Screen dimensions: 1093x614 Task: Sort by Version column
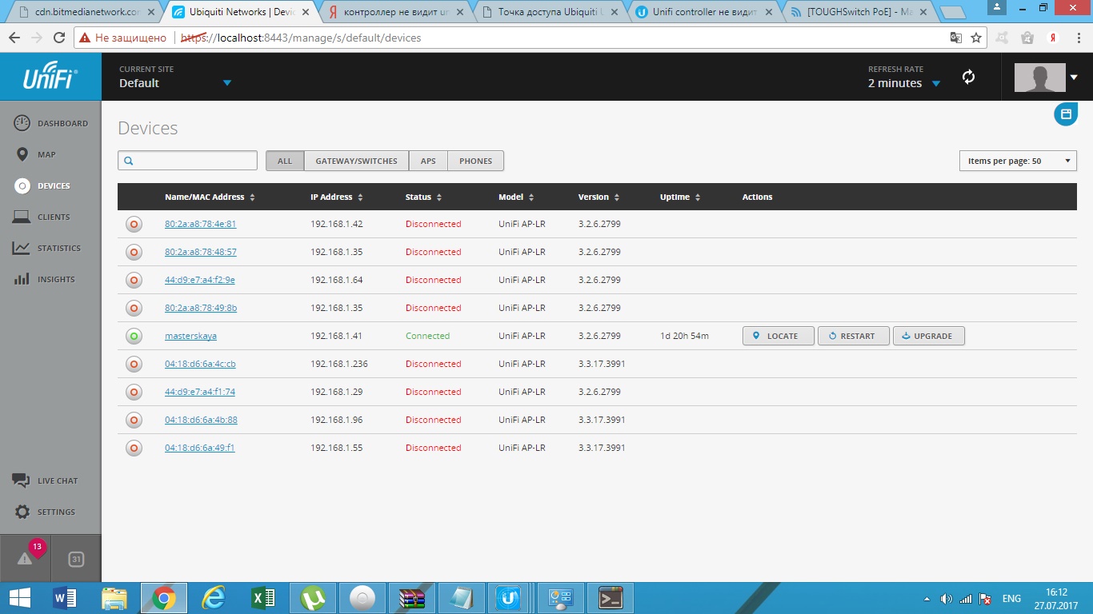599,197
